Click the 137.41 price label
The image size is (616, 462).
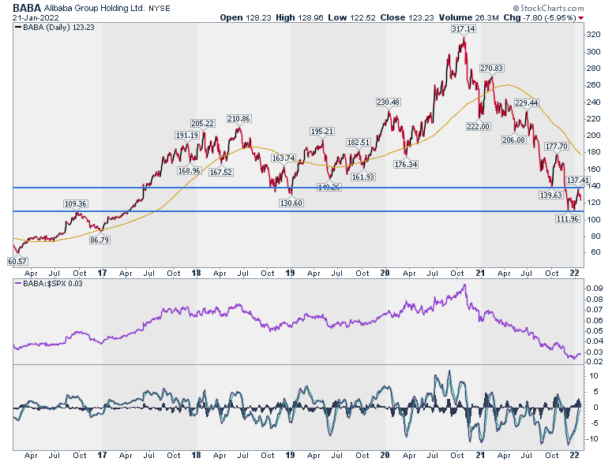tap(578, 180)
